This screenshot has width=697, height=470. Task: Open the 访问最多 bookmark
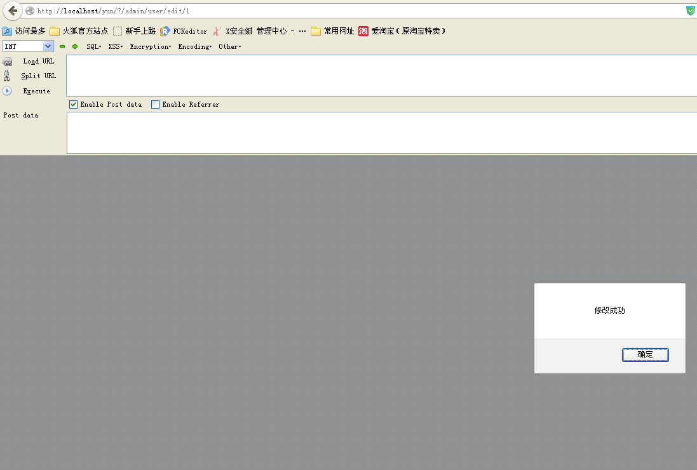coord(24,31)
